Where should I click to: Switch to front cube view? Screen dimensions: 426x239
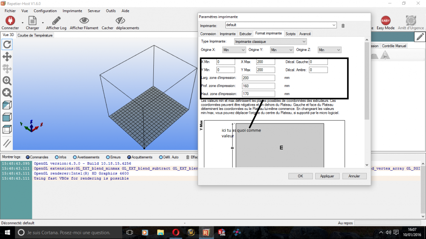[x=7, y=117]
